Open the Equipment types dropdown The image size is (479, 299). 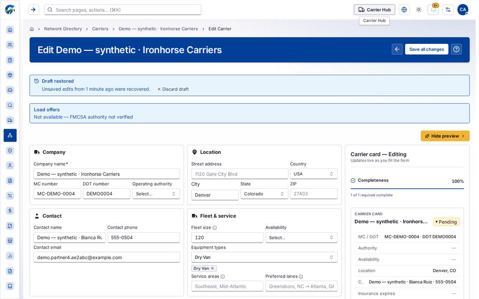click(x=264, y=257)
